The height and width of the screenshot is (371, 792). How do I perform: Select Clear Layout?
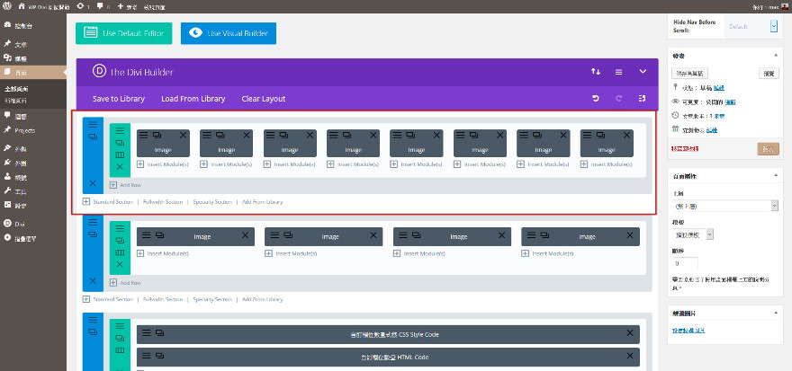point(264,99)
